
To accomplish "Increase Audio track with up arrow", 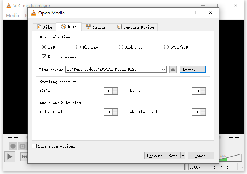I will coord(115,111).
